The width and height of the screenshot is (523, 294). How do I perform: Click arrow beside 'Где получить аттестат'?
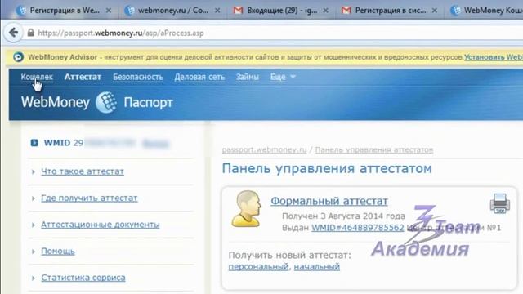click(34, 198)
